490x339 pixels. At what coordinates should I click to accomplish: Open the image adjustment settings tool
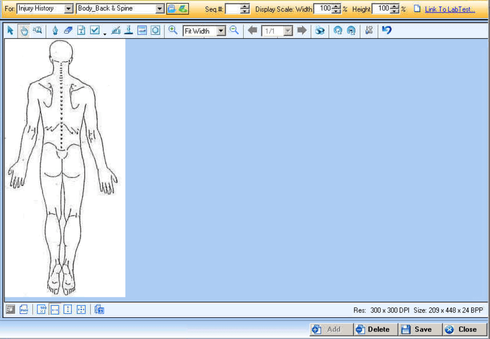pos(369,31)
